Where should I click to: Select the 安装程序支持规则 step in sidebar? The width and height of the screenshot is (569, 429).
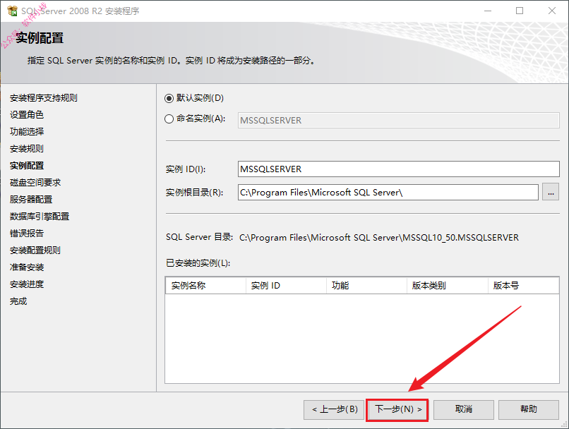[44, 98]
